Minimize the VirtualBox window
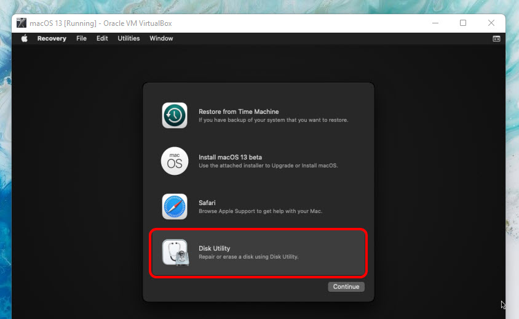Image resolution: width=519 pixels, height=319 pixels. pos(435,23)
